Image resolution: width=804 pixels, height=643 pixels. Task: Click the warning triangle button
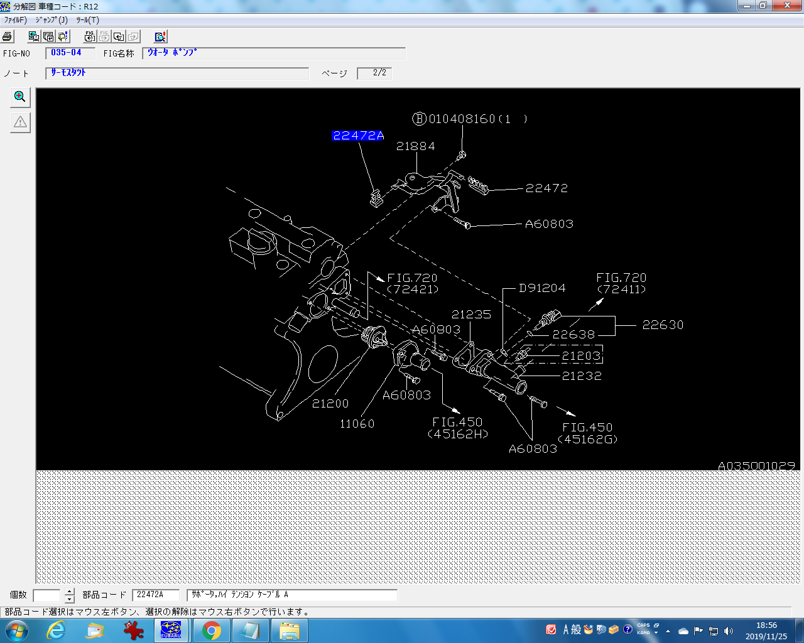point(20,122)
